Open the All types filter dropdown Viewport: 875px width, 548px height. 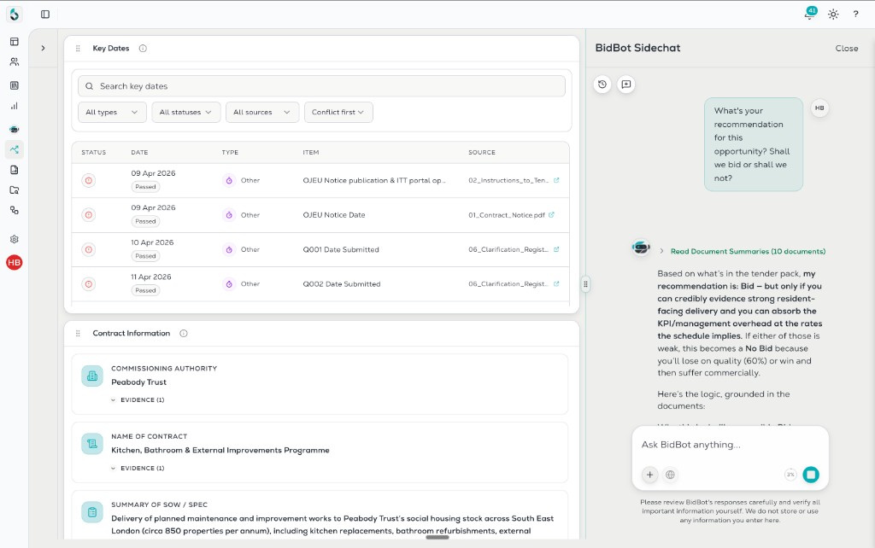(112, 112)
